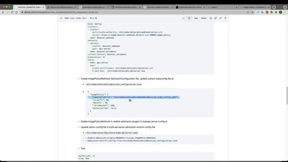Open the file outline list icon

[61, 18]
